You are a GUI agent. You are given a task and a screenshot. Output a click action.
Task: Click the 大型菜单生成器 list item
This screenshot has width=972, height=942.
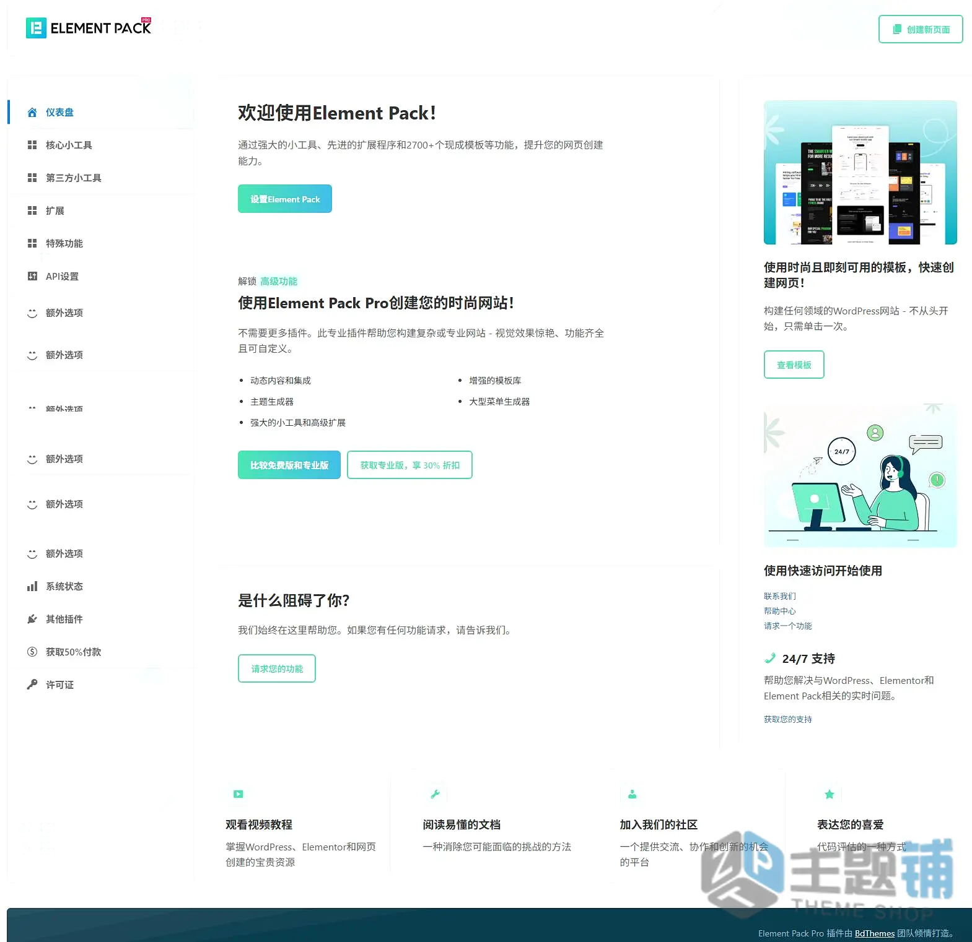point(499,402)
